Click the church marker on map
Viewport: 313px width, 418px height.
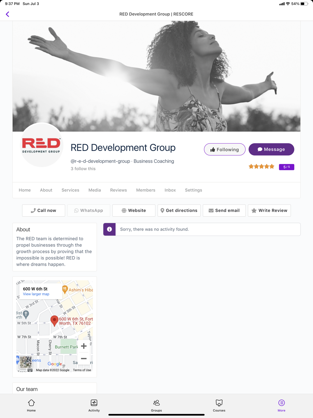26,314
